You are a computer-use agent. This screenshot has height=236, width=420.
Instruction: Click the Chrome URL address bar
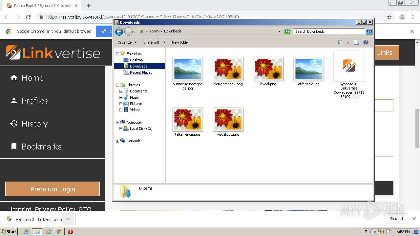coord(210,17)
